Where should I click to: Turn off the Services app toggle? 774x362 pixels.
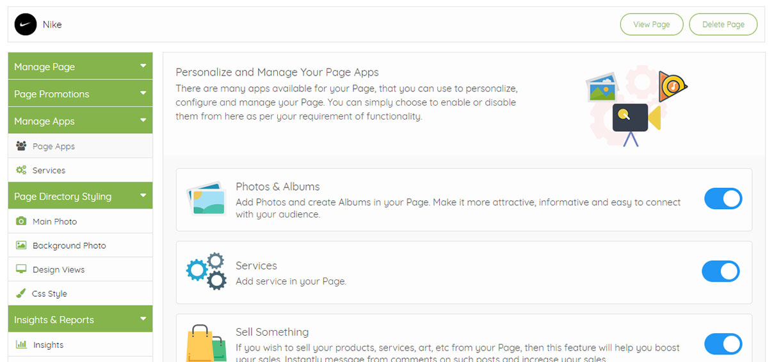[x=720, y=271]
